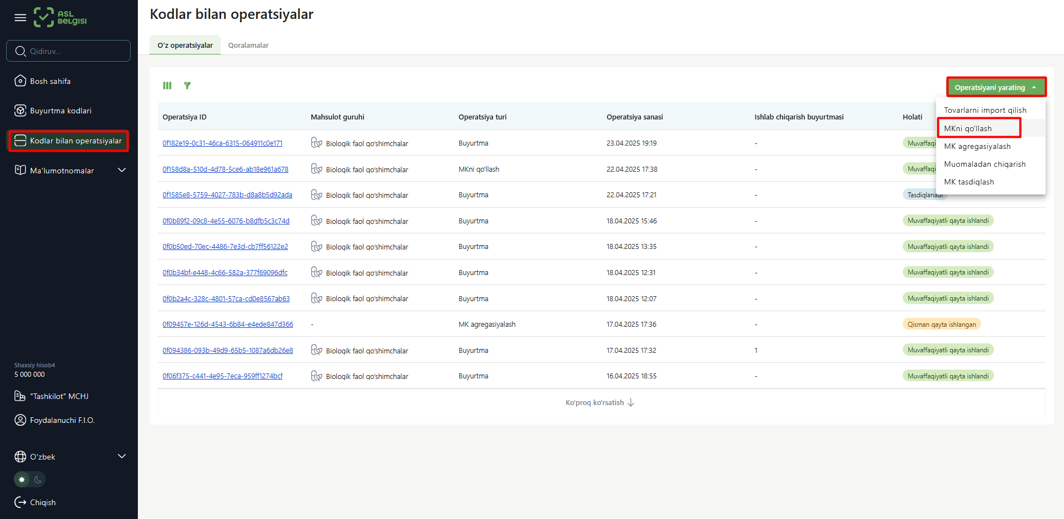
Task: Click the Chiqish logout icon
Action: tap(21, 502)
